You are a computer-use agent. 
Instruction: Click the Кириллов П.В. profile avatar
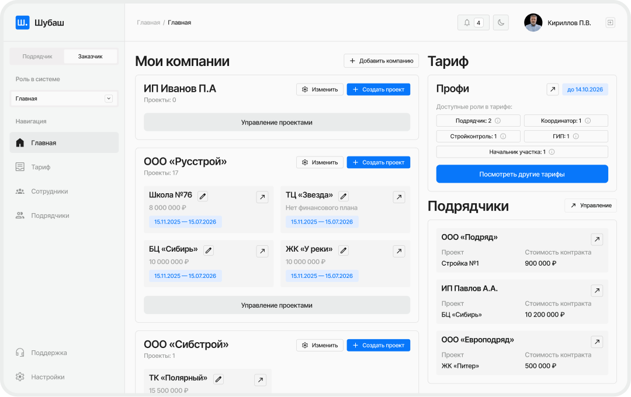coord(533,23)
